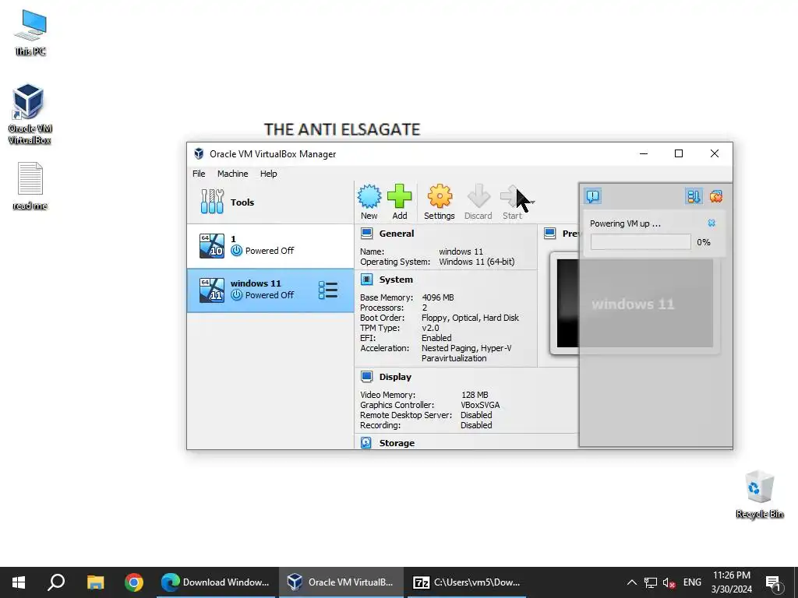Click the taskbar search magnifier icon
The image size is (798, 598).
point(56,582)
